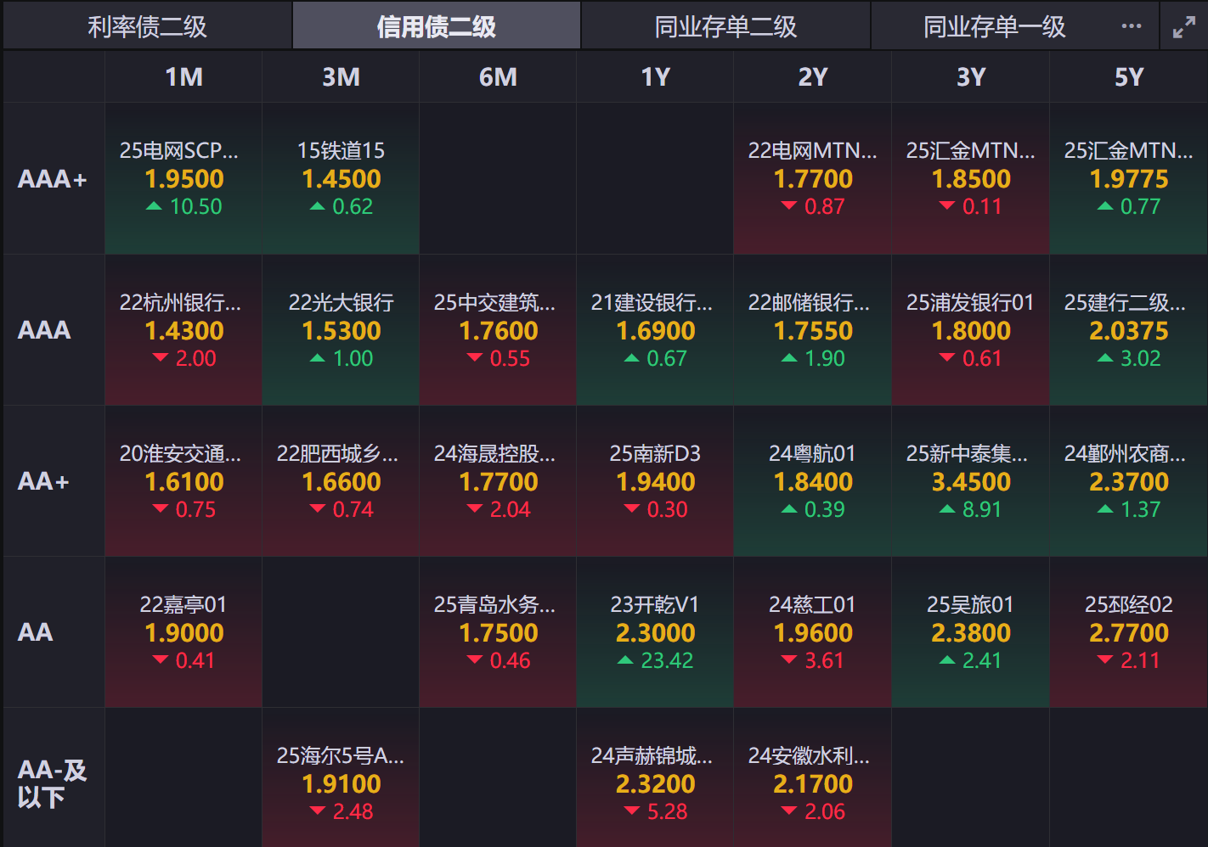Open the more options ellipsis icon
The height and width of the screenshot is (847, 1208).
1131,26
